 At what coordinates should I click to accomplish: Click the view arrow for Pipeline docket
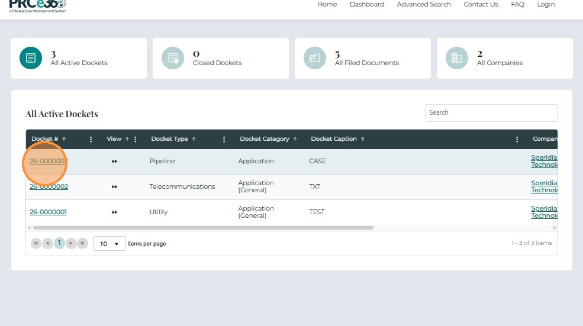pos(114,162)
